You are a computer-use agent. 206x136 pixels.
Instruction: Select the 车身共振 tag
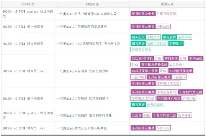pos(163,128)
